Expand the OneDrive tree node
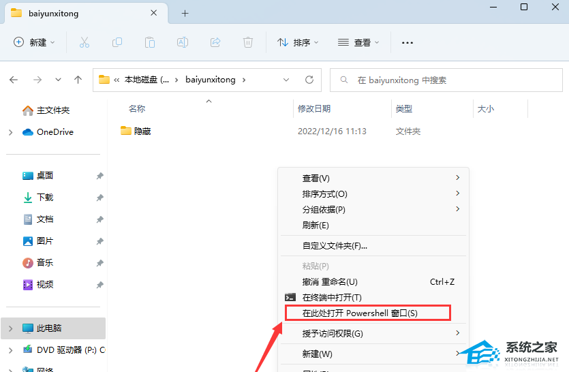This screenshot has height=372, width=569. click(x=10, y=132)
